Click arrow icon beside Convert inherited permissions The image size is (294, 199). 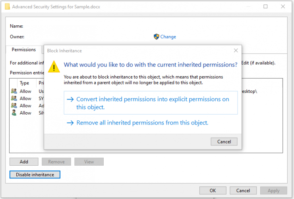[x=70, y=99]
